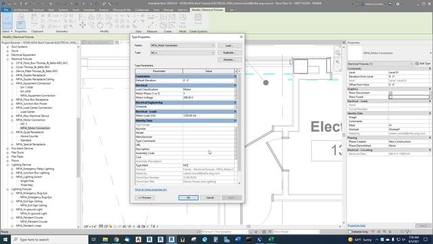Click OK in Type Properties dialog
Image resolution: width=433 pixels, height=244 pixels.
click(188, 197)
